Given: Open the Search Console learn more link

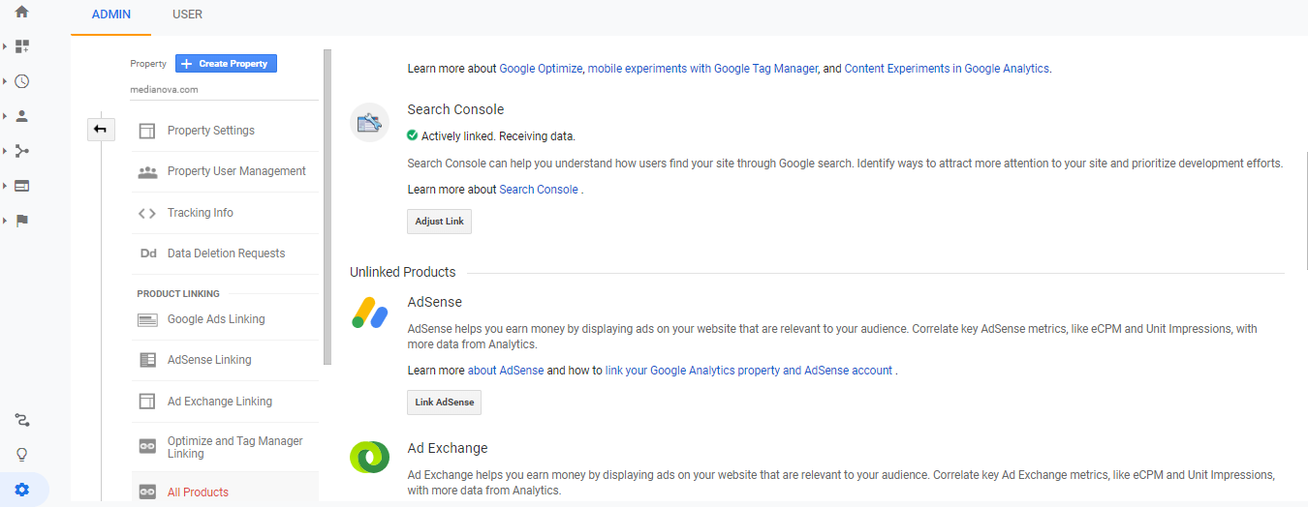Looking at the screenshot, I should (x=539, y=190).
